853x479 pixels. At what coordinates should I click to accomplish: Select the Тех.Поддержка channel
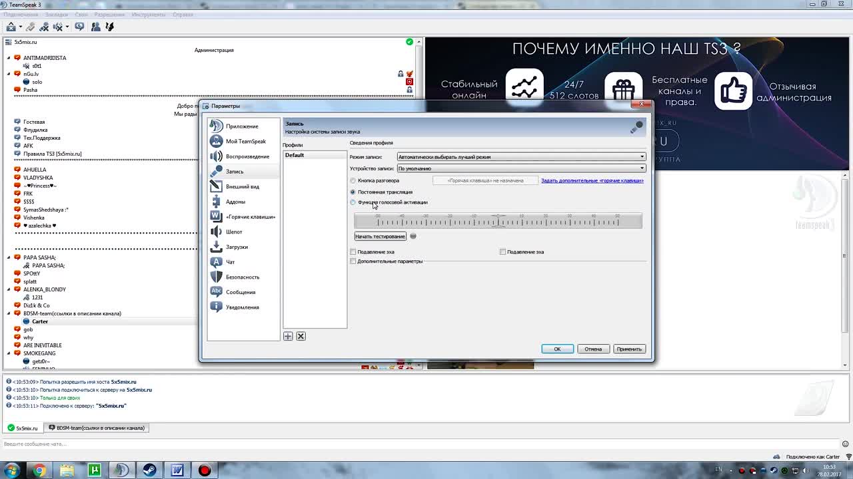tap(41, 138)
